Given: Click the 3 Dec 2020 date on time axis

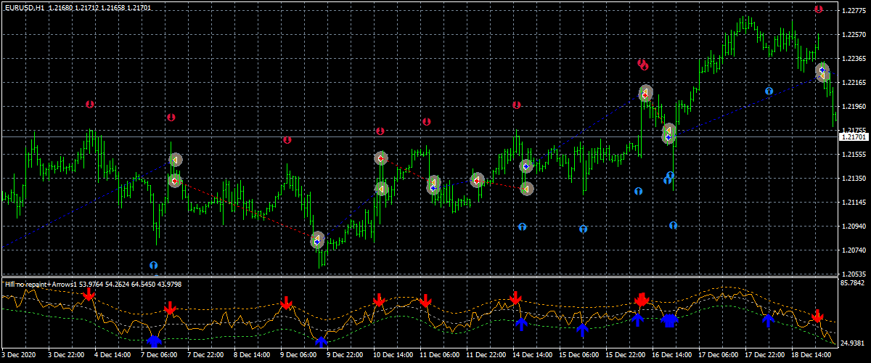Looking at the screenshot, I should pyautogui.click(x=19, y=355).
